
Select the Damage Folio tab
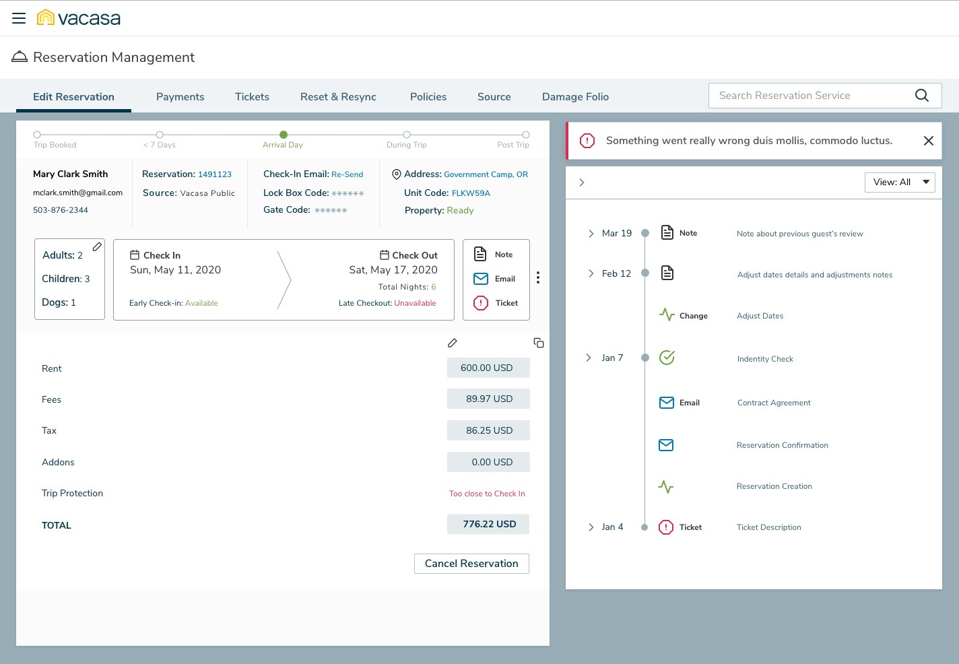(575, 97)
